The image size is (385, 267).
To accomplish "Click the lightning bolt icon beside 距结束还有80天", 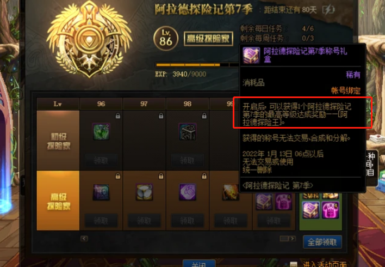I will [328, 10].
